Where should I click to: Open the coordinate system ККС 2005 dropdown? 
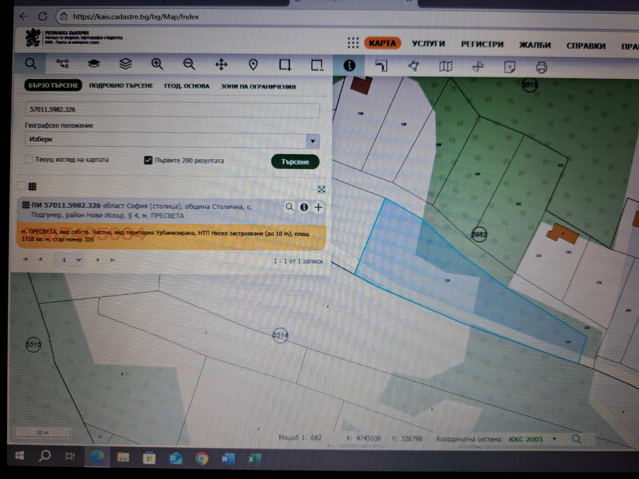[554, 439]
